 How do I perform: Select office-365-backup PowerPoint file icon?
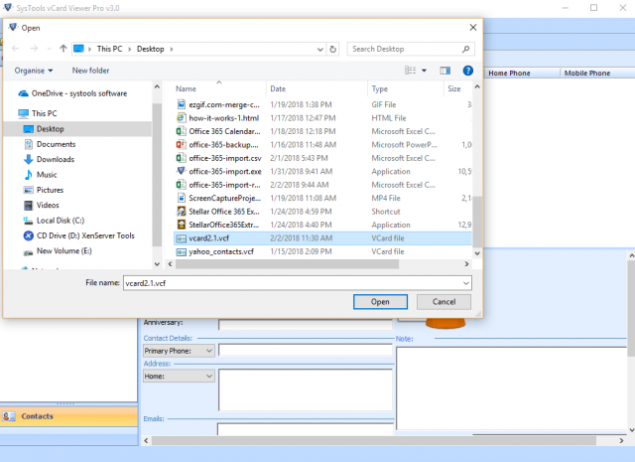click(181, 145)
